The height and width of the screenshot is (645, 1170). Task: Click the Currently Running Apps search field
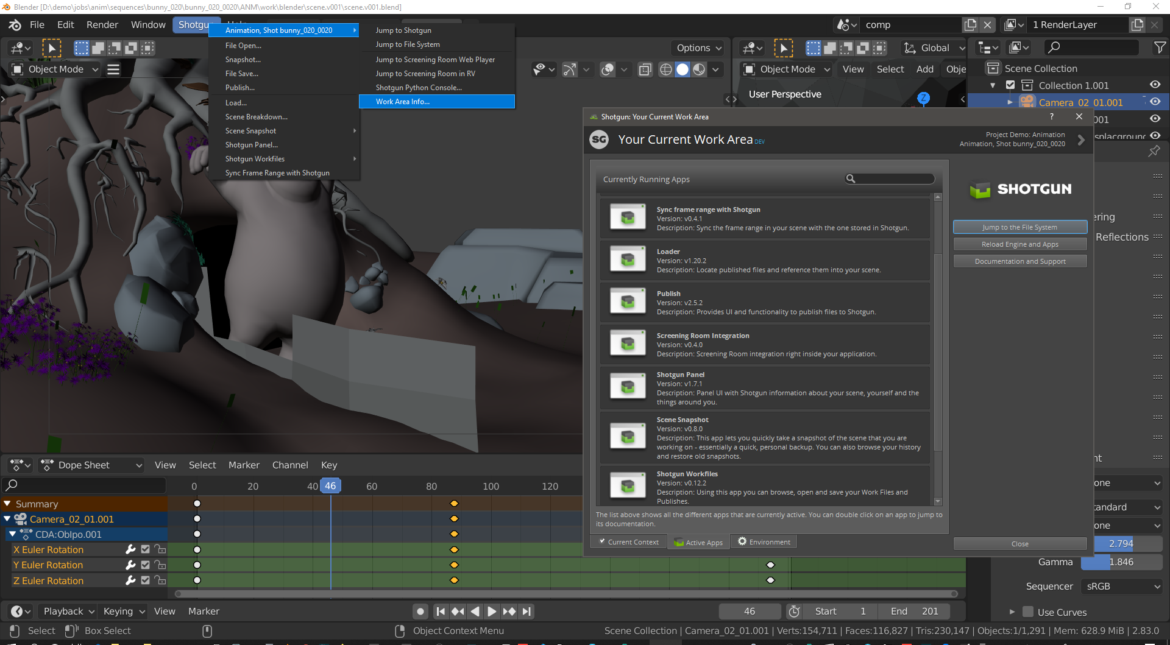coord(890,179)
